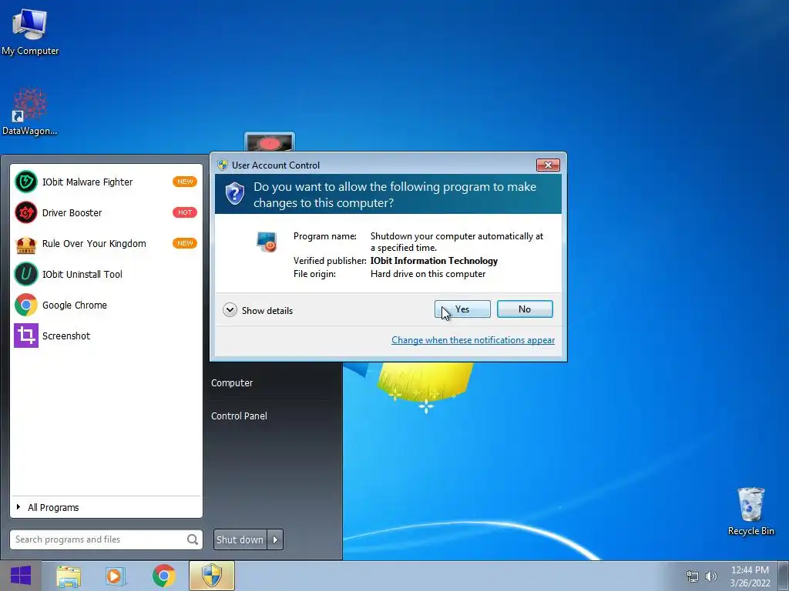
Task: Click the IObit Information Technology publisher text
Action: 435,261
